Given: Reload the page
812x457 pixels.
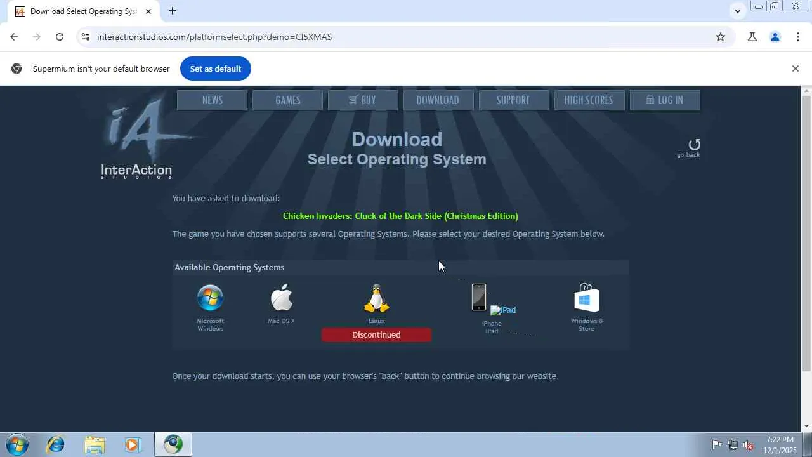Looking at the screenshot, I should point(60,37).
